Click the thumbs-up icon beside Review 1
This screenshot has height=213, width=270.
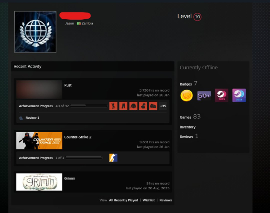tap(21, 118)
